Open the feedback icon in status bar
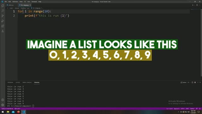202x114 pixels. pos(197,109)
